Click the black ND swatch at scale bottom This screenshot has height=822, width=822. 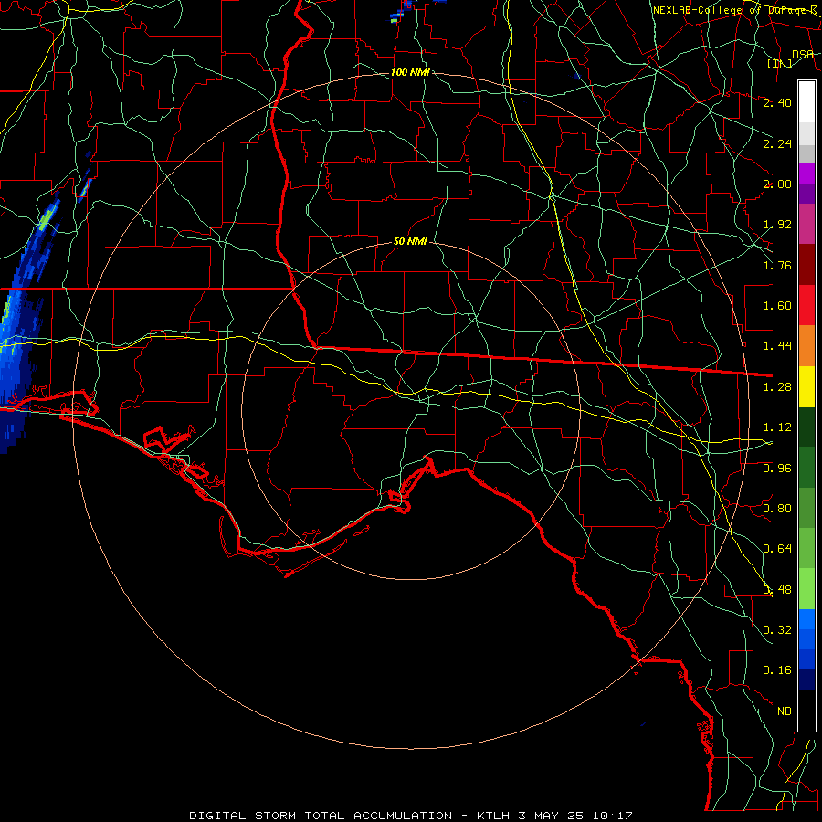806,711
